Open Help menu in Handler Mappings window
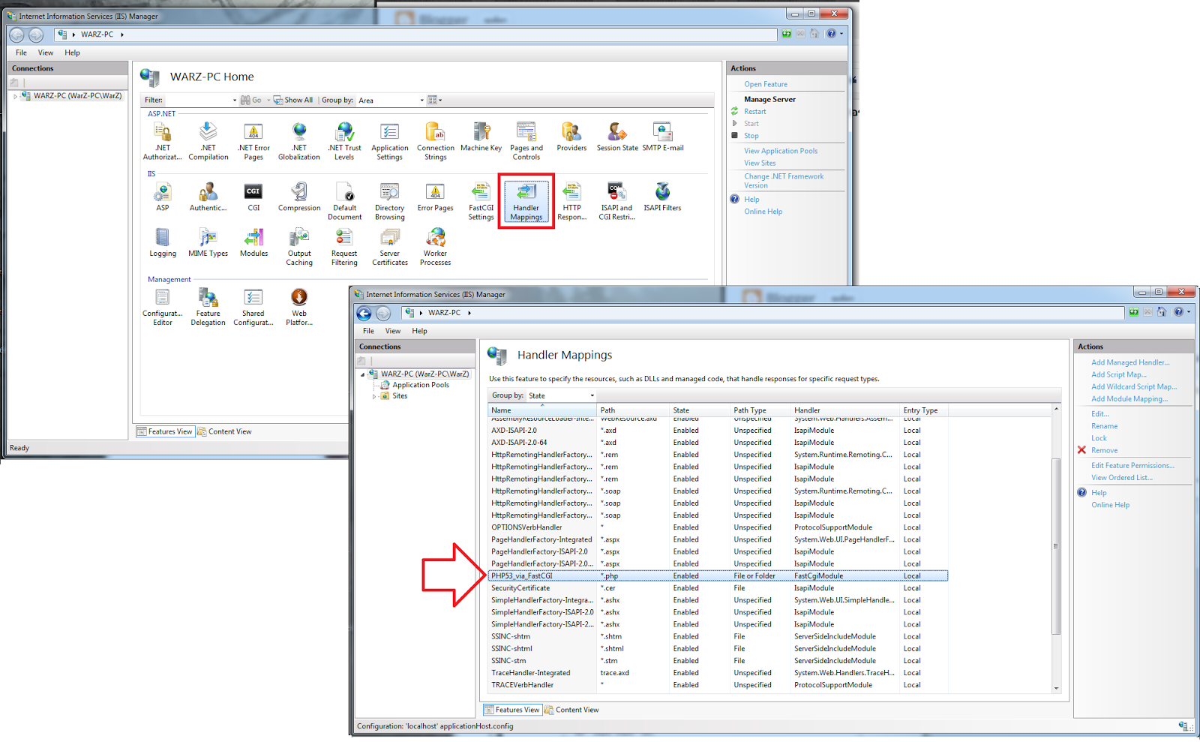Image resolution: width=1200 pixels, height=742 pixels. [419, 331]
